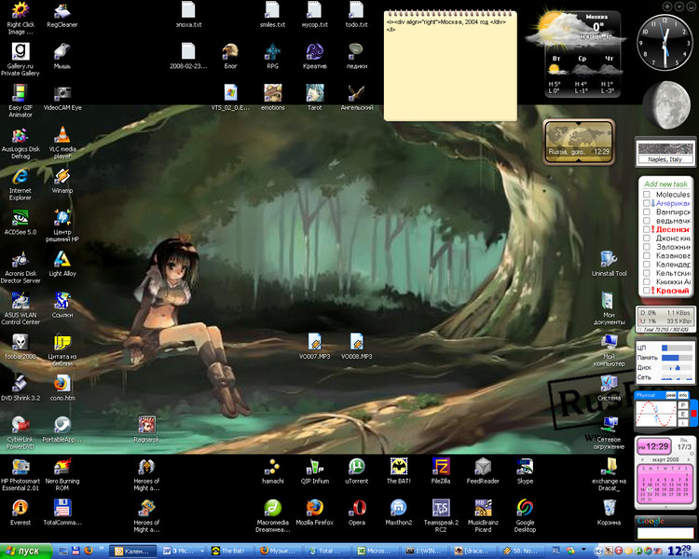The image size is (699, 559).
Task: Open foobar2000 desktop icon
Action: (21, 347)
